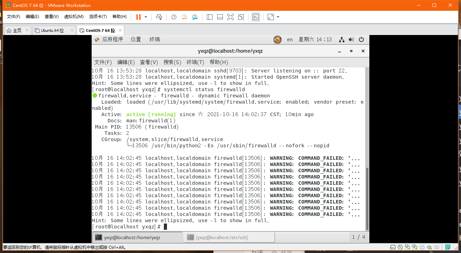Screen dimensions: 461x253
Task: Open the GNOME 位置 menu
Action: click(x=136, y=40)
